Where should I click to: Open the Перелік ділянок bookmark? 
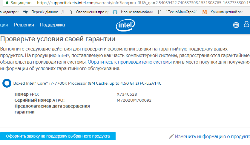click(47, 12)
